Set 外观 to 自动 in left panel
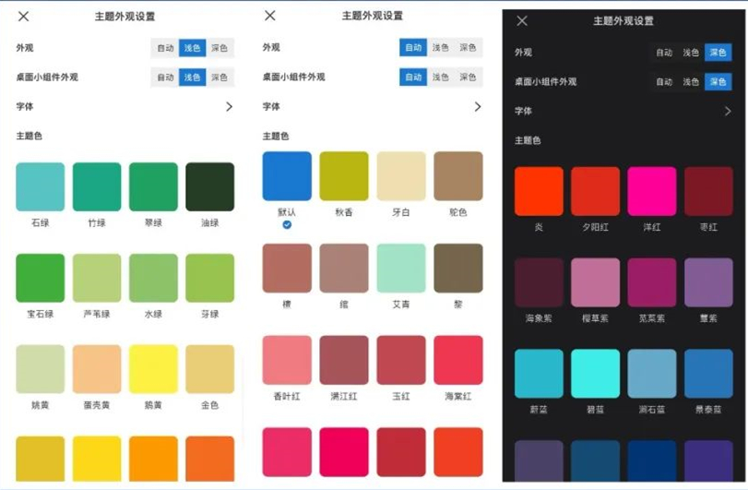Screen dimensions: 748x490 165,48
